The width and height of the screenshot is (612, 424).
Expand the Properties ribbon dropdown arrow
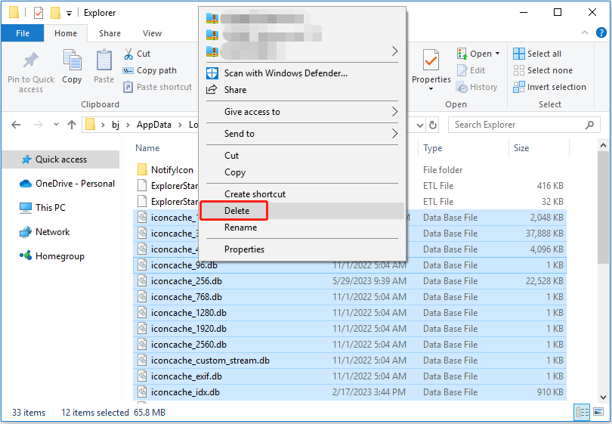[x=431, y=89]
